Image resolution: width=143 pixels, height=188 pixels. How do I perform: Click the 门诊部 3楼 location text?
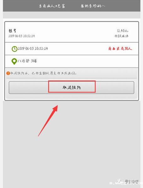tap(27, 61)
